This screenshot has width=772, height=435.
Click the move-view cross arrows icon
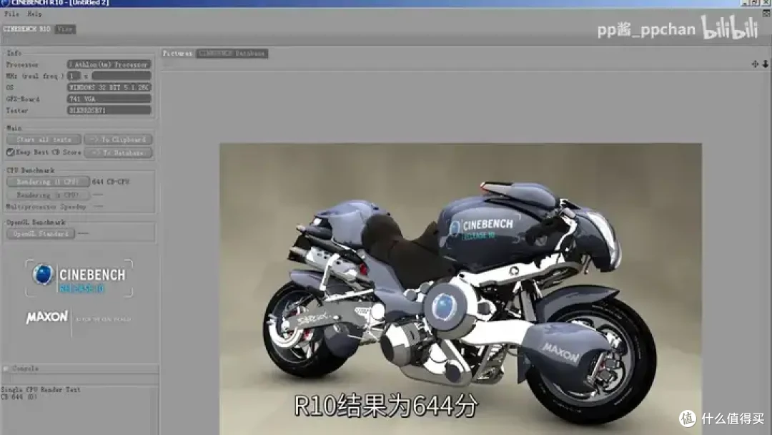(x=755, y=64)
